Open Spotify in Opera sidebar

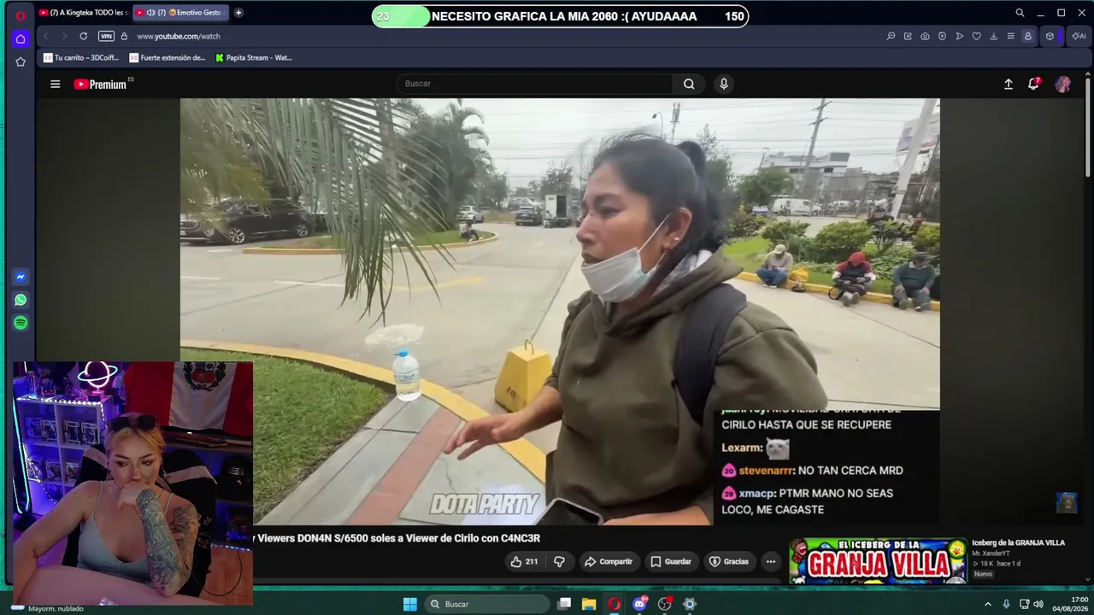[21, 323]
